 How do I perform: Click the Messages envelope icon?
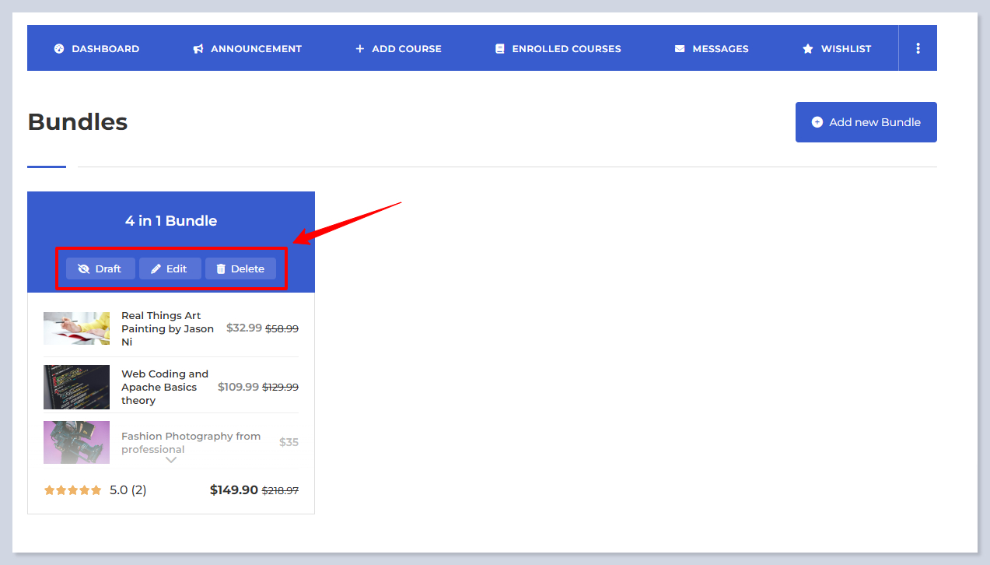[x=680, y=48]
